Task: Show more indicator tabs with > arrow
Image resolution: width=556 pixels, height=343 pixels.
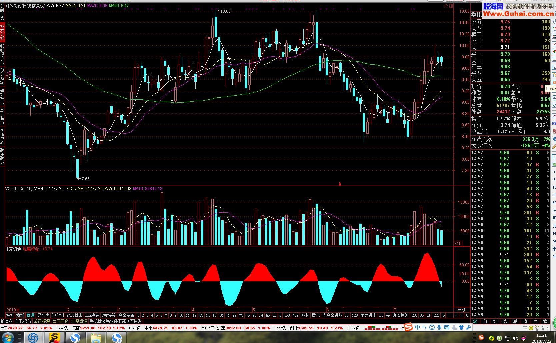Action: (x=444, y=315)
